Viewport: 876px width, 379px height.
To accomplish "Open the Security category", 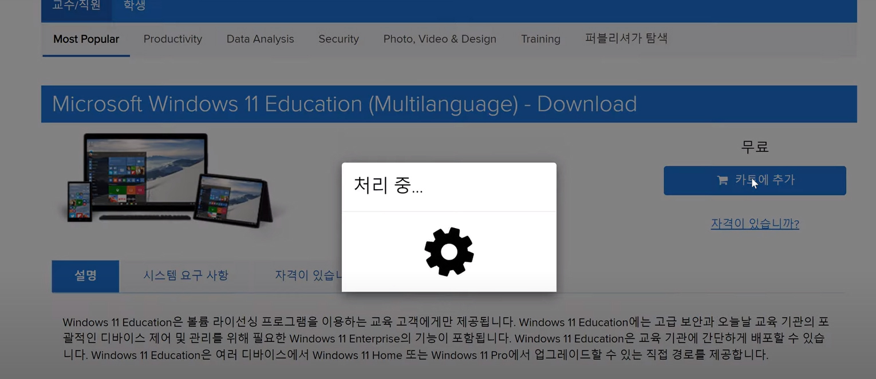I will click(x=338, y=39).
